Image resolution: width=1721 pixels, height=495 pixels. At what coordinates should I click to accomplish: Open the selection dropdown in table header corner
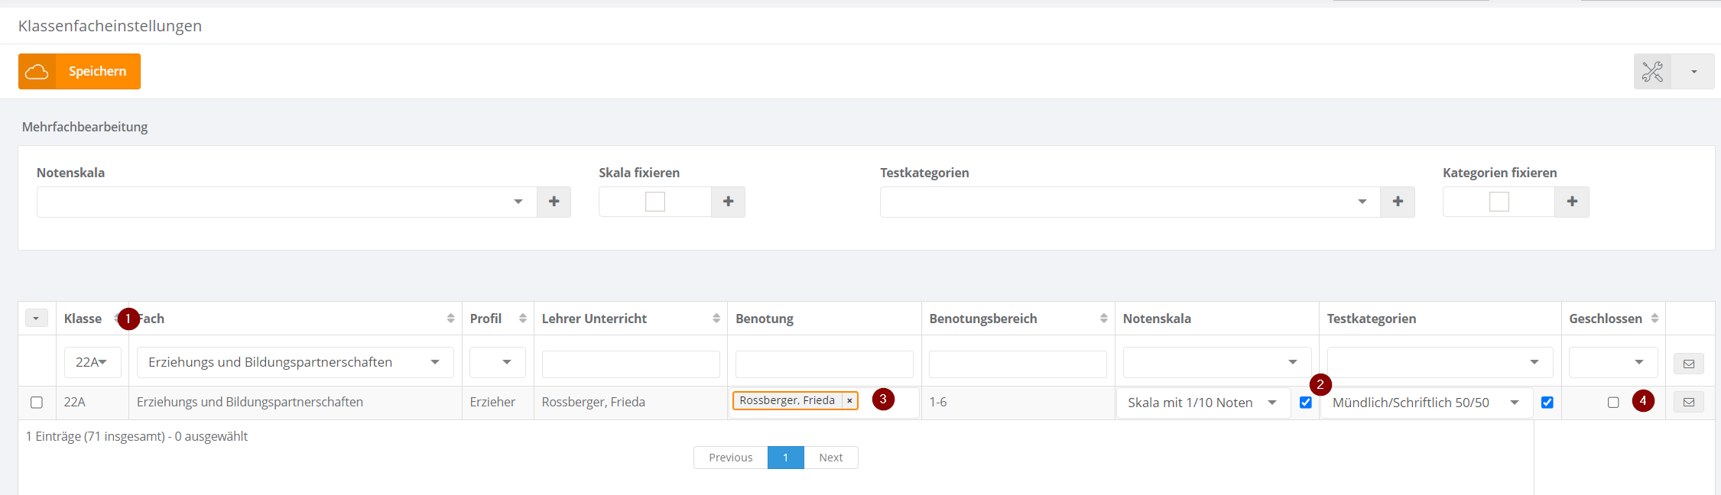tap(37, 318)
